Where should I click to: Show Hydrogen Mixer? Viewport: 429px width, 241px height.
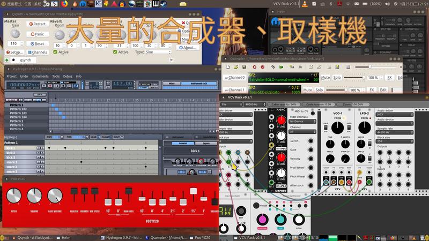click(x=172, y=84)
